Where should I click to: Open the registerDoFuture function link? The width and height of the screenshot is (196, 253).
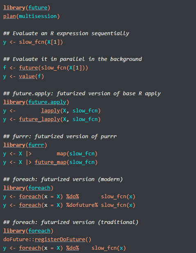[60, 239]
